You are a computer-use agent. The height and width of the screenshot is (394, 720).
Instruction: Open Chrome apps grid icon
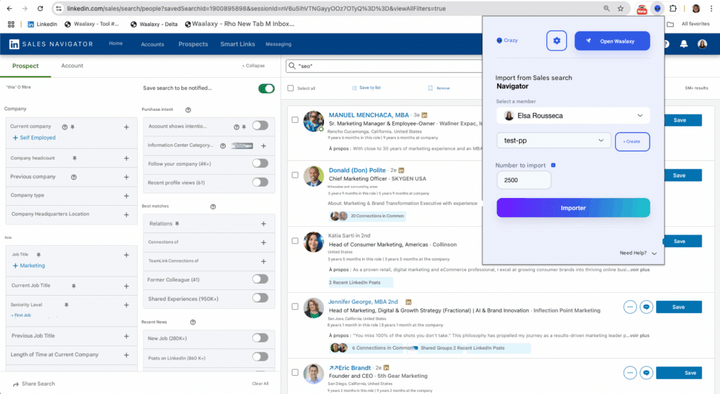[11, 24]
